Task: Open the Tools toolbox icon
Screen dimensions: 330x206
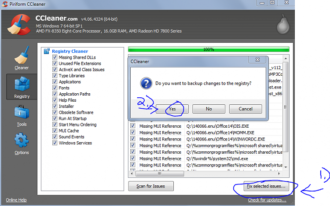Action: click(22, 112)
